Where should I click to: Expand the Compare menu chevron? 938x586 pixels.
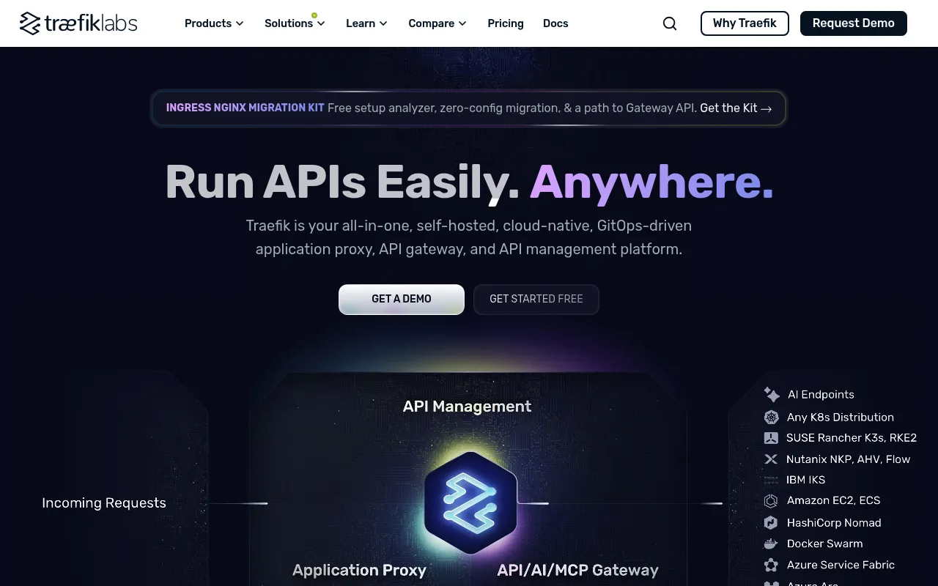[462, 23]
